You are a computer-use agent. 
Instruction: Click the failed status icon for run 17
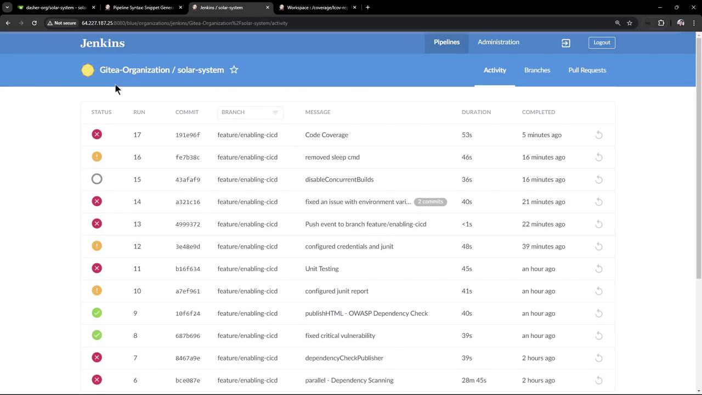97,134
